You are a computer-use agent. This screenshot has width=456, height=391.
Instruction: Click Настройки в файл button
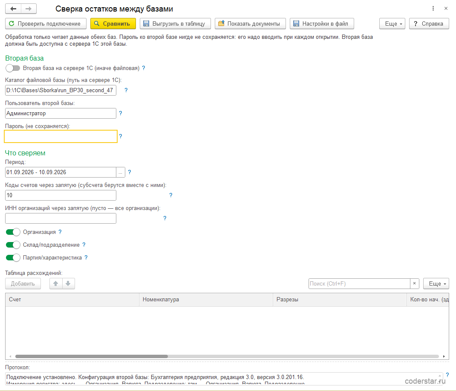click(322, 23)
